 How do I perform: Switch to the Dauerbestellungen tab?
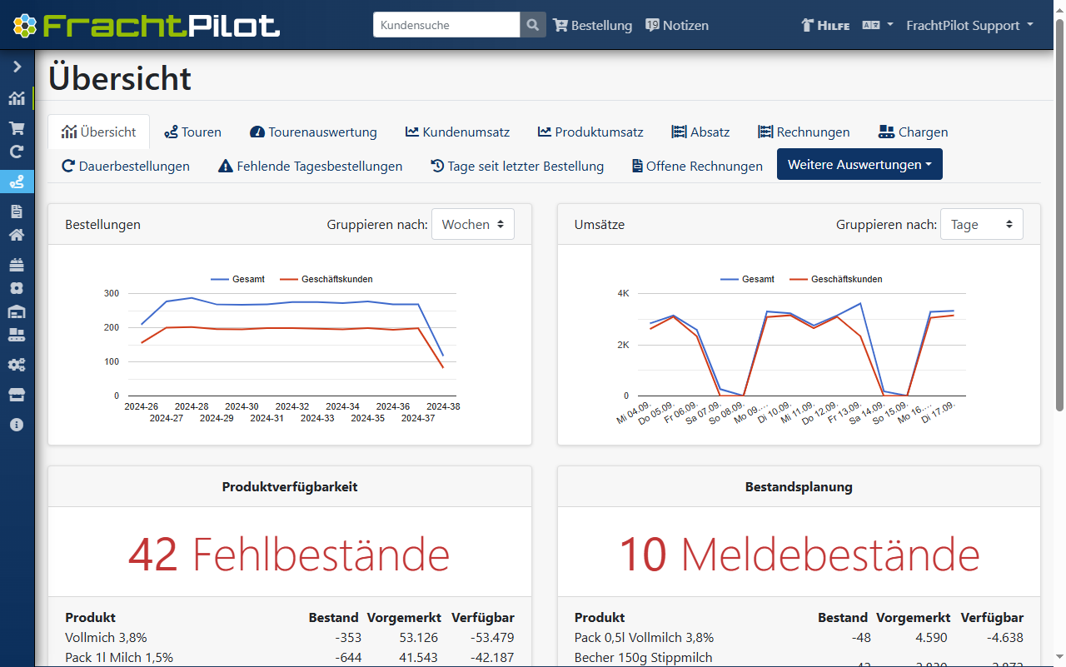pos(126,166)
